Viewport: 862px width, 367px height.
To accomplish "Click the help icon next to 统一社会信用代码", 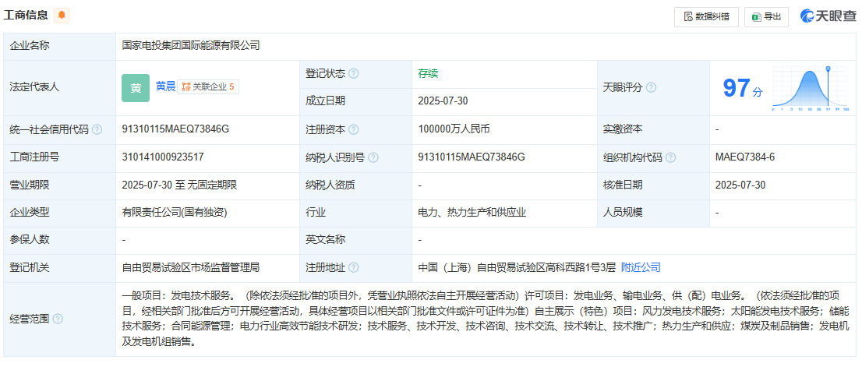I will click(x=97, y=129).
